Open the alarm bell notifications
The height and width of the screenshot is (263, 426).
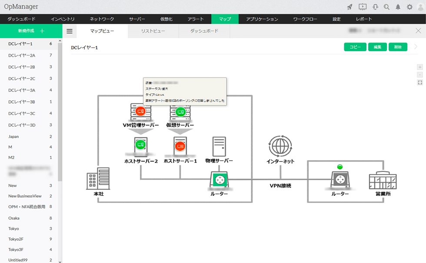[398, 7]
